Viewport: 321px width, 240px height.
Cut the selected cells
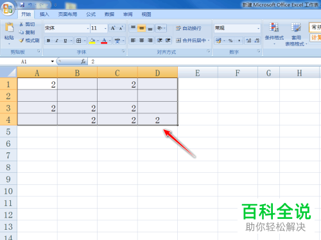click(27, 24)
